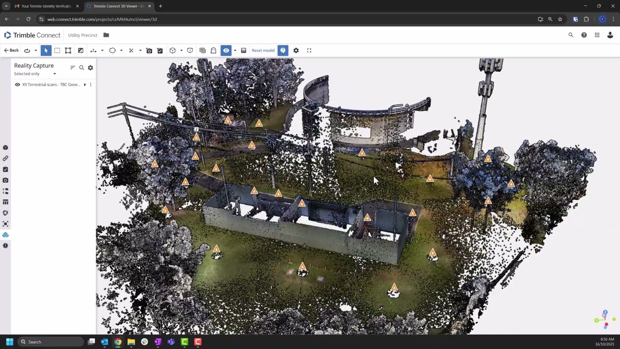Open the object focus panel in sidebar
Image resolution: width=620 pixels, height=349 pixels.
pyautogui.click(x=5, y=224)
